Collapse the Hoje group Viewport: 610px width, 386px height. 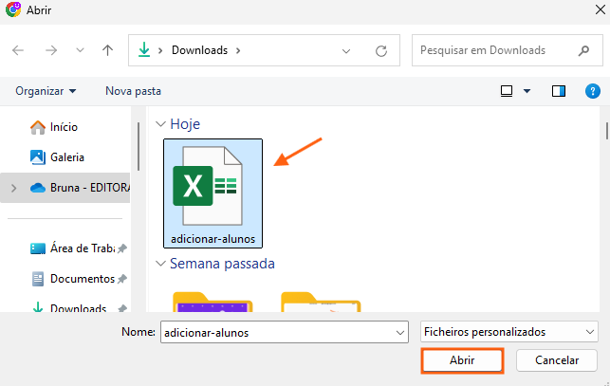click(160, 124)
